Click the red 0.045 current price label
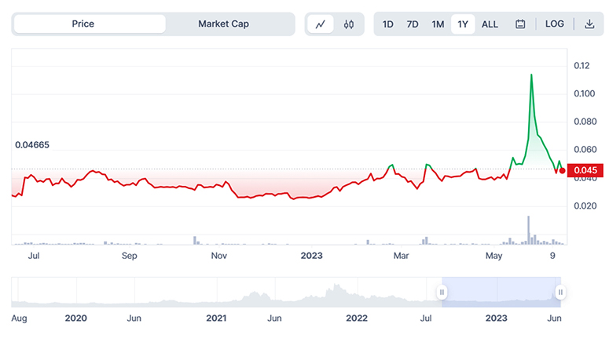This screenshot has width=609, height=342. [586, 170]
